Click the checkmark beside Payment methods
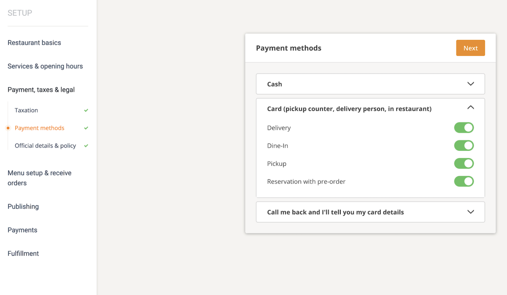The image size is (507, 295). [86, 128]
